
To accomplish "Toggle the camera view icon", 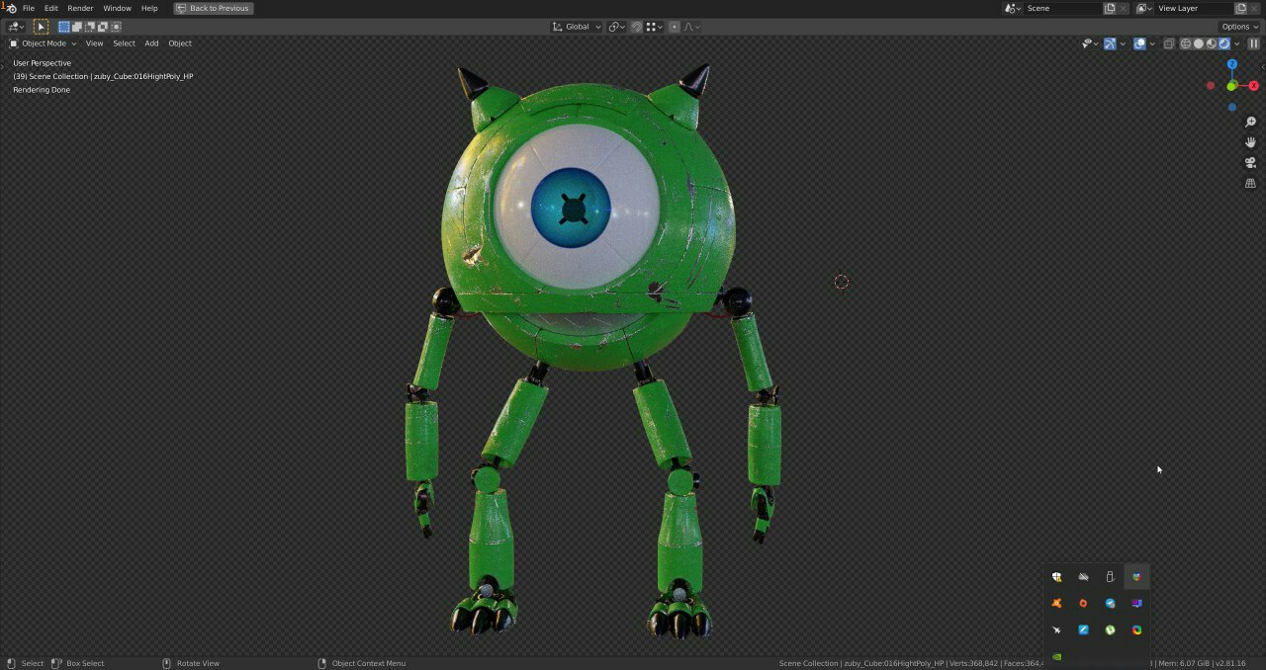I will coord(1250,163).
